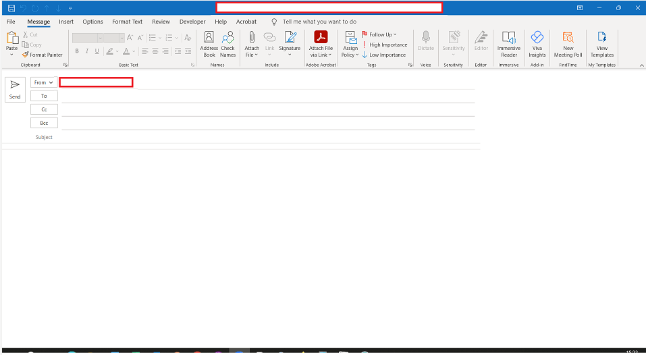Center the text alignment

155,51
